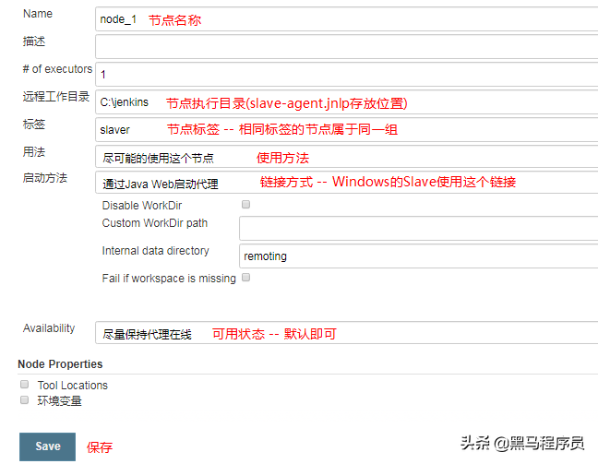Enable the Disable WorkDir checkbox
The width and height of the screenshot is (598, 464).
(x=245, y=205)
